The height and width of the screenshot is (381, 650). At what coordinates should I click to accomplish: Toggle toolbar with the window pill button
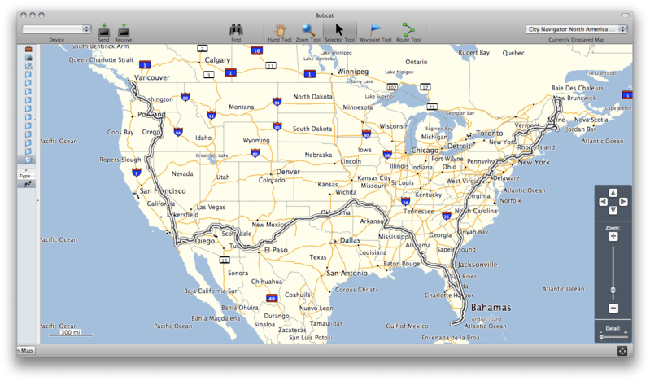coord(625,15)
